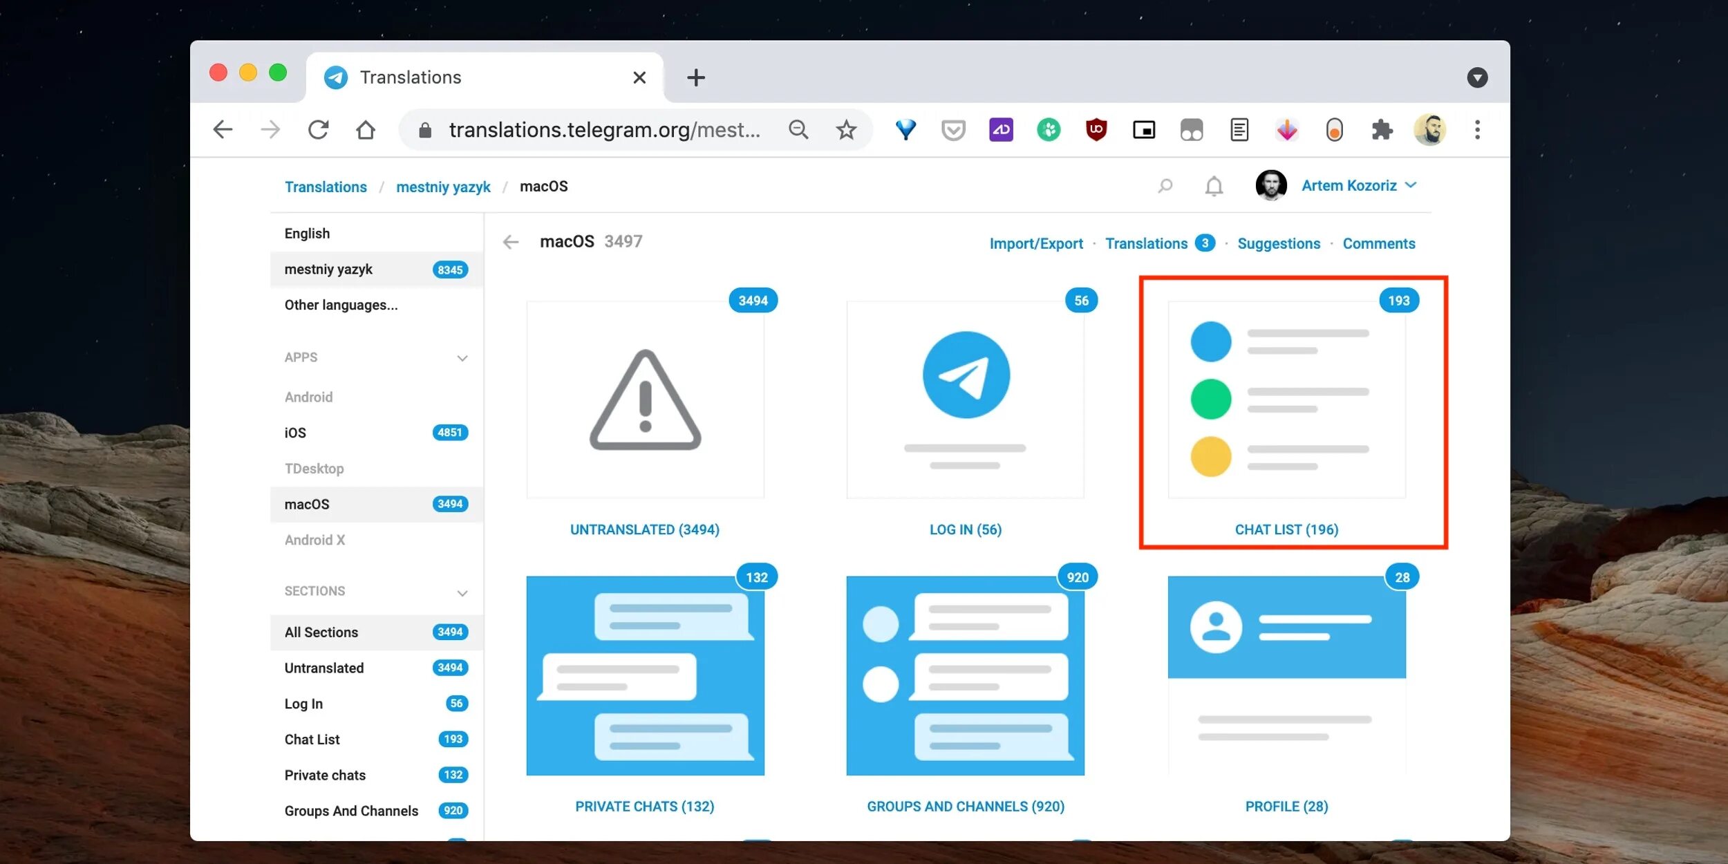The image size is (1728, 864).
Task: Open the Profile card thumbnail
Action: click(1286, 675)
